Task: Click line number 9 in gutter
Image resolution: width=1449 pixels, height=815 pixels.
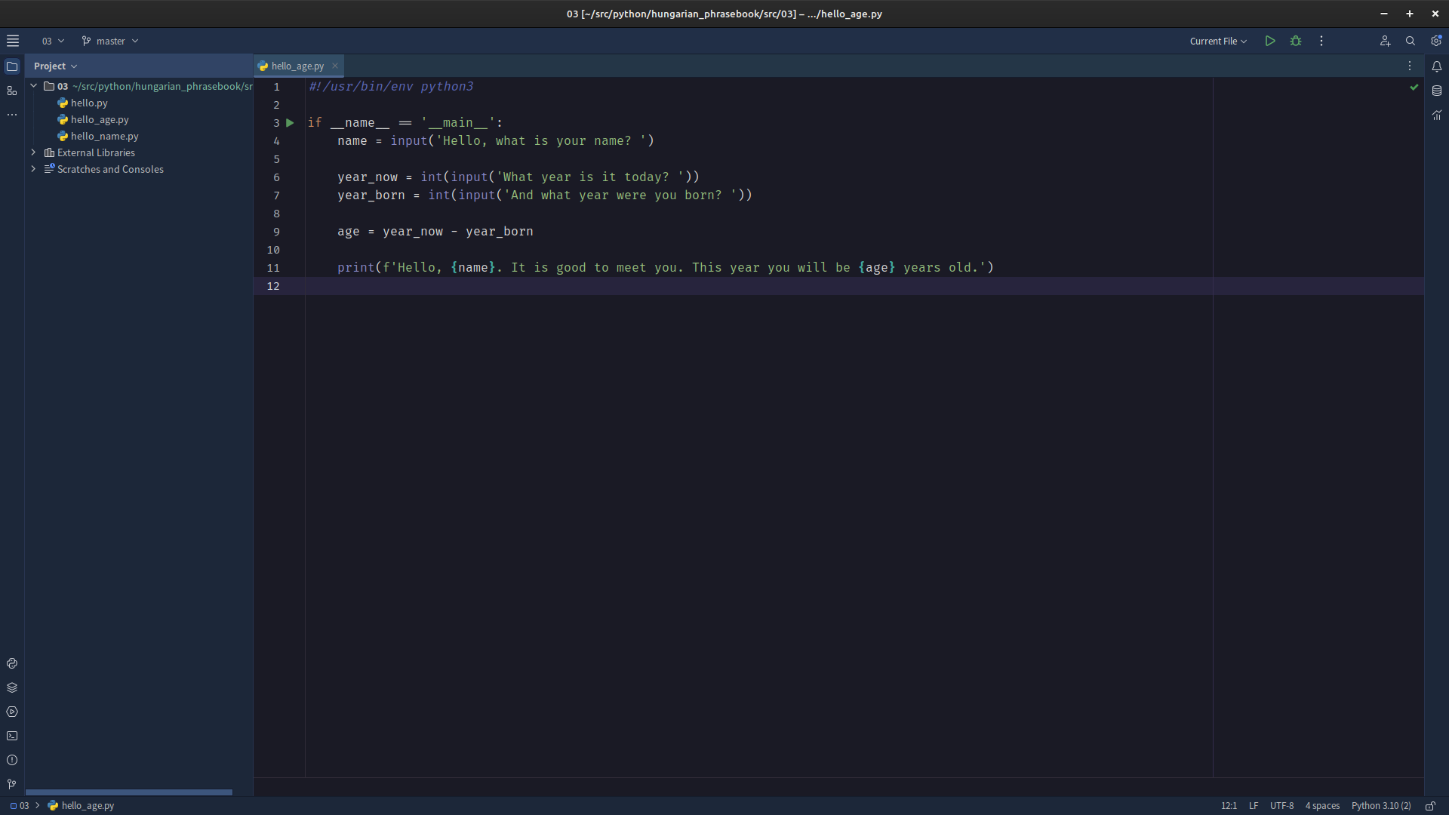Action: point(276,232)
